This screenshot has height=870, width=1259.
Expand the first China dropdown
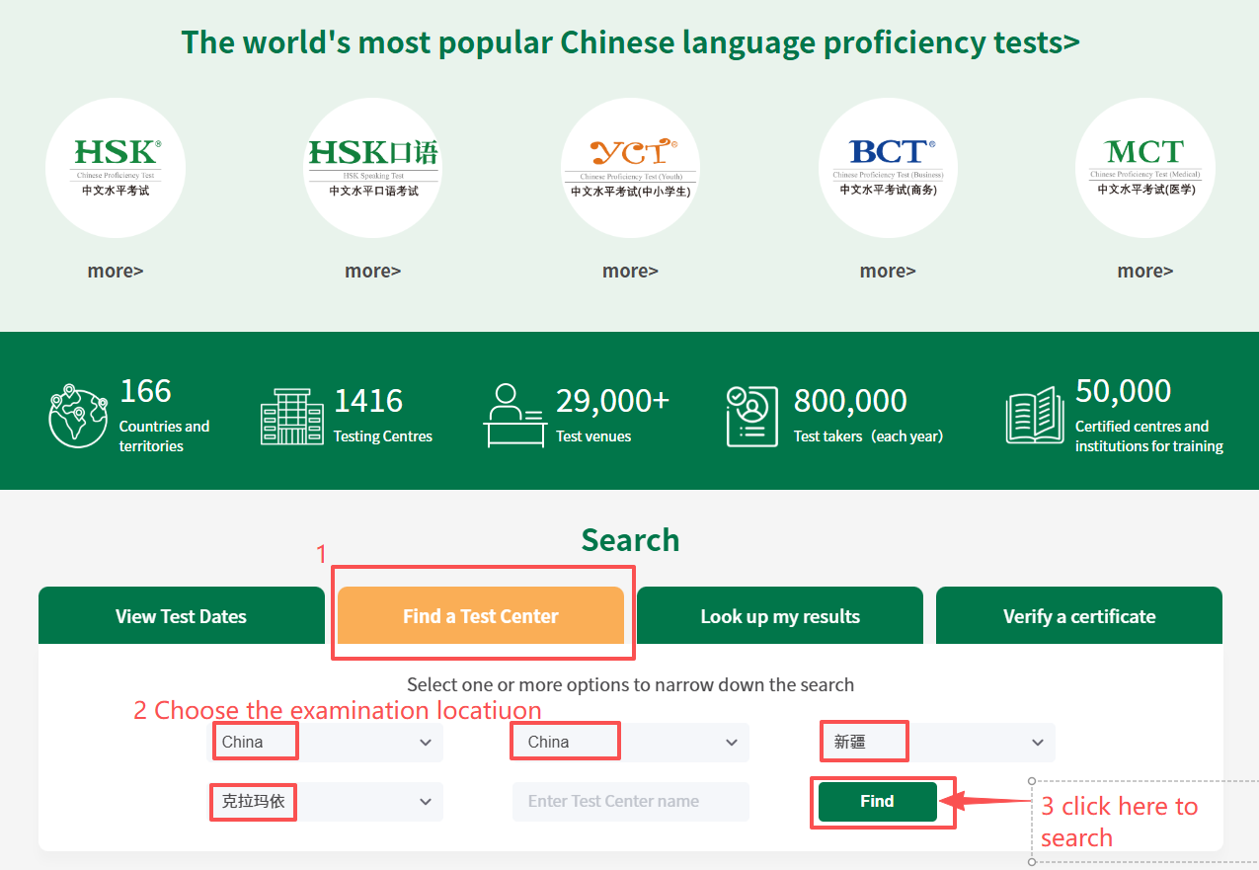coord(326,743)
